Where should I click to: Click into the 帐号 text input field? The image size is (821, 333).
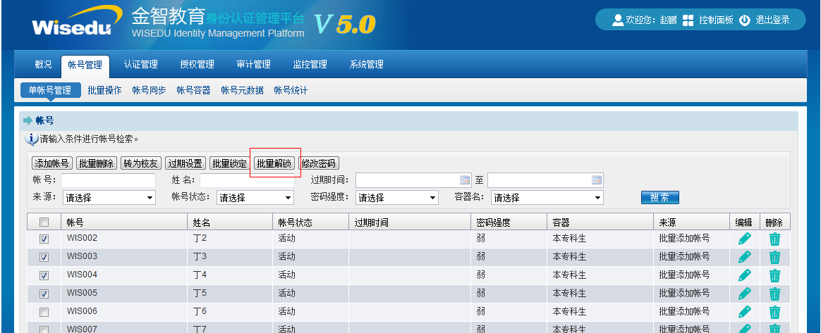(108, 180)
